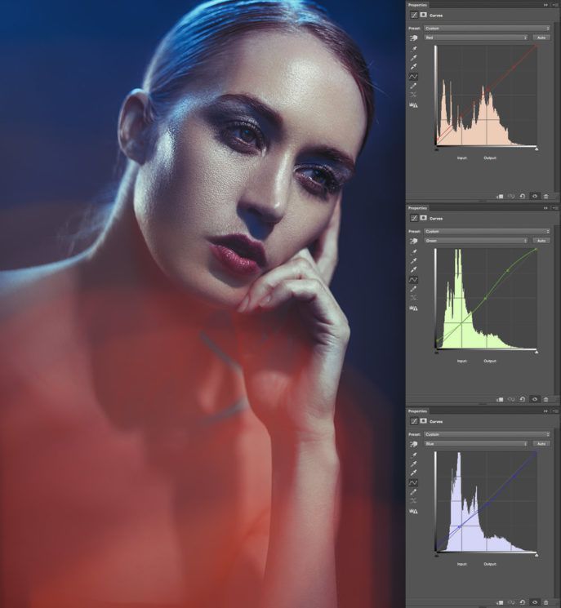Select on-image adjustment hand tool in Blue panel

[x=413, y=444]
